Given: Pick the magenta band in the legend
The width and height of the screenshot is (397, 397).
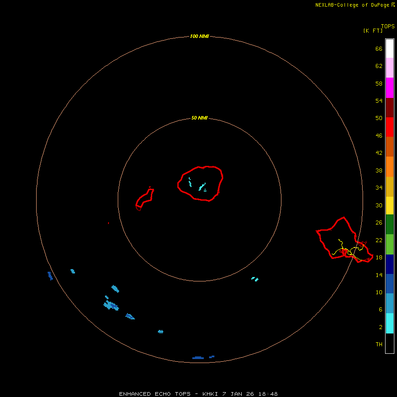Looking at the screenshot, I should coord(390,88).
